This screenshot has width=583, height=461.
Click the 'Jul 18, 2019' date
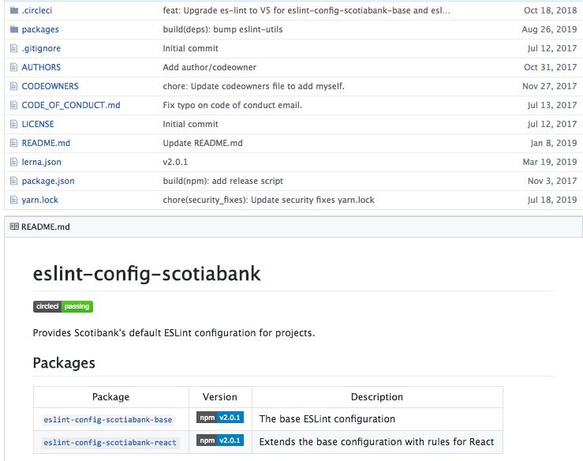pyautogui.click(x=552, y=201)
